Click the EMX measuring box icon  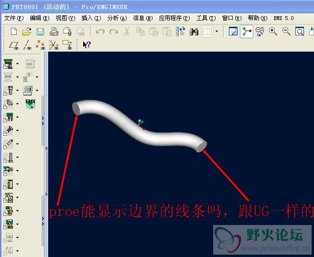pos(28,90)
